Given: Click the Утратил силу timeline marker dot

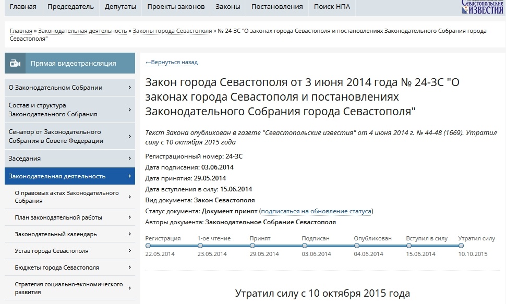Looking at the screenshot, I should 461,246.
